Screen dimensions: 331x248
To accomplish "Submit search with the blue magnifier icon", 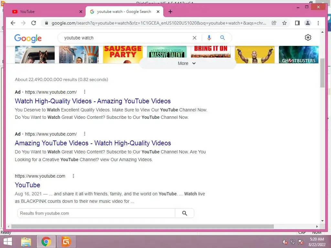I will pyautogui.click(x=222, y=38).
